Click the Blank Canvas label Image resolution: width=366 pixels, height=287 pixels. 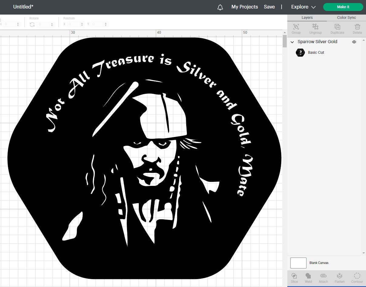coord(319,263)
